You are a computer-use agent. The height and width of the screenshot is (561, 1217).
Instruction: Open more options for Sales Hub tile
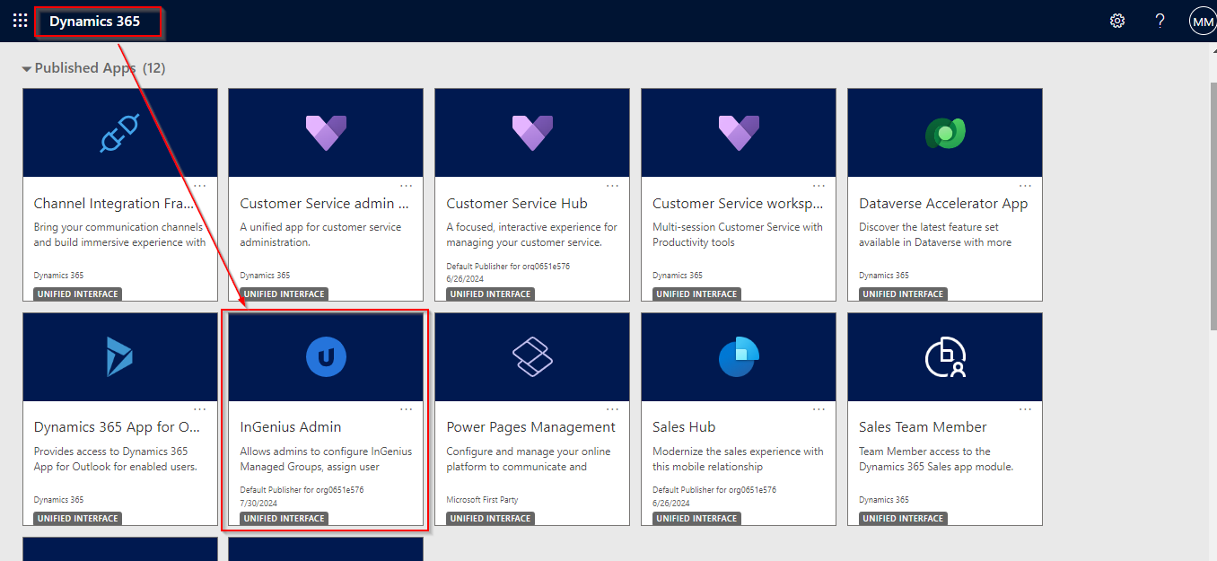(819, 409)
